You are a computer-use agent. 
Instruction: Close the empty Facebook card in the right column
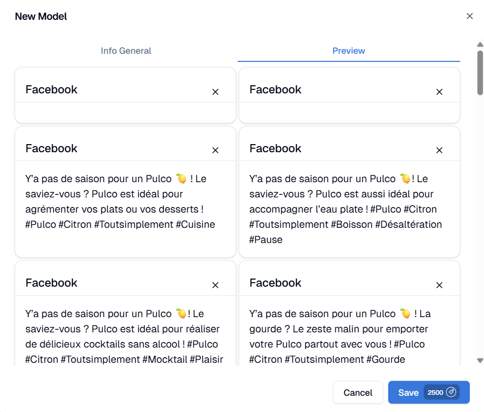(x=439, y=92)
